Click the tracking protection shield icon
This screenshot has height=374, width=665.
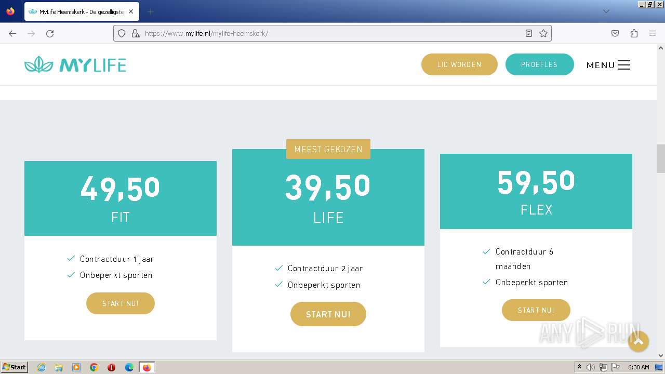pos(122,33)
